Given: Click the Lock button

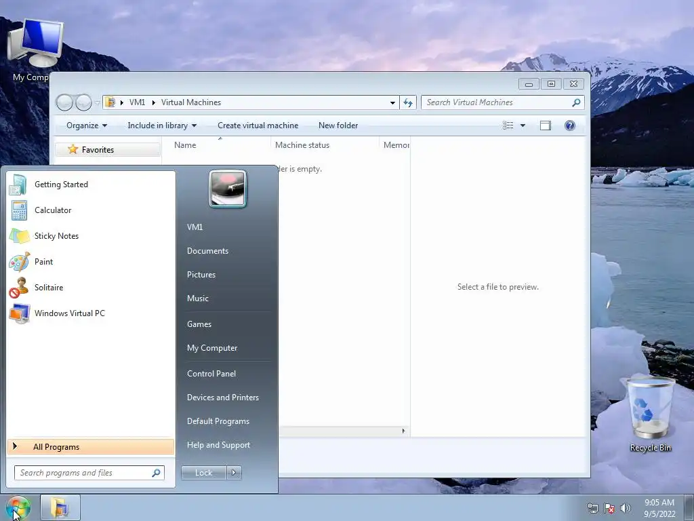Looking at the screenshot, I should [x=203, y=473].
